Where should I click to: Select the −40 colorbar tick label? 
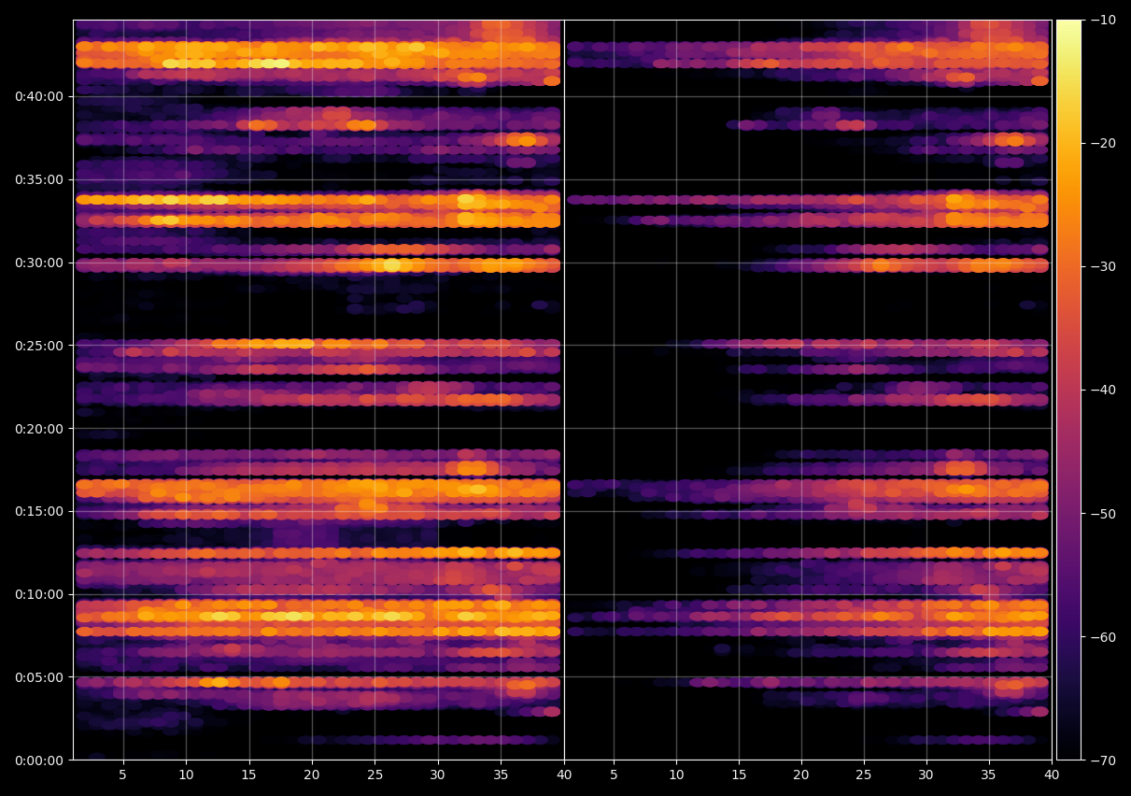(1102, 390)
